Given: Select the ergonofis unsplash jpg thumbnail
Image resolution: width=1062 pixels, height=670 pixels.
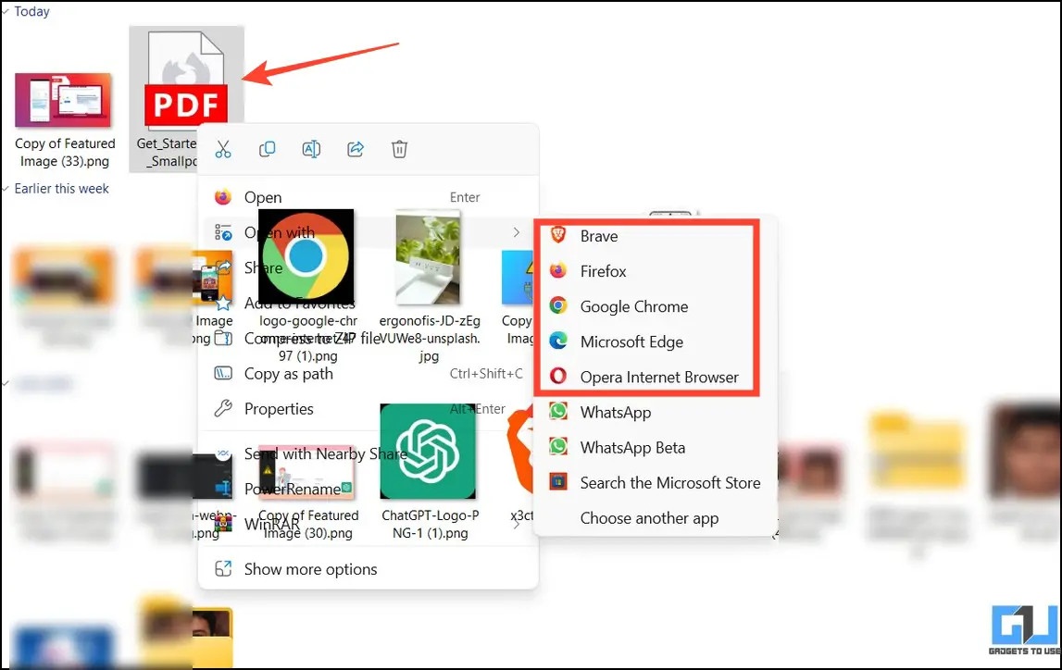Looking at the screenshot, I should pyautogui.click(x=428, y=257).
